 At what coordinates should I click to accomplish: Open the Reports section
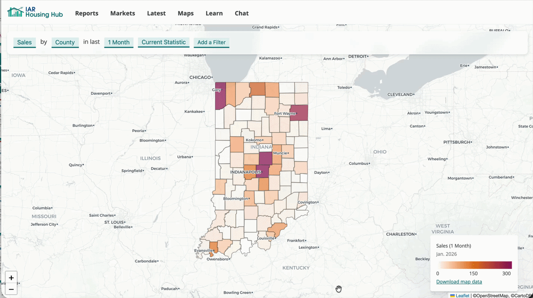pyautogui.click(x=87, y=13)
